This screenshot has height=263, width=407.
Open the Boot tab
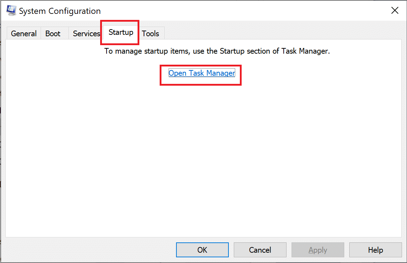point(53,33)
